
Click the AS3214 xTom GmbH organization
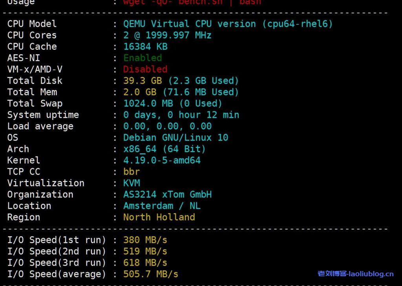[167, 195]
